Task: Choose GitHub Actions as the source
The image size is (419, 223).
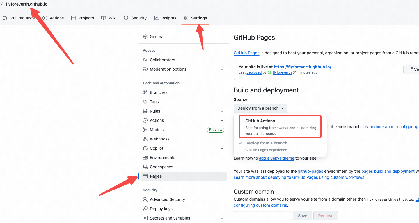Action: [x=280, y=127]
